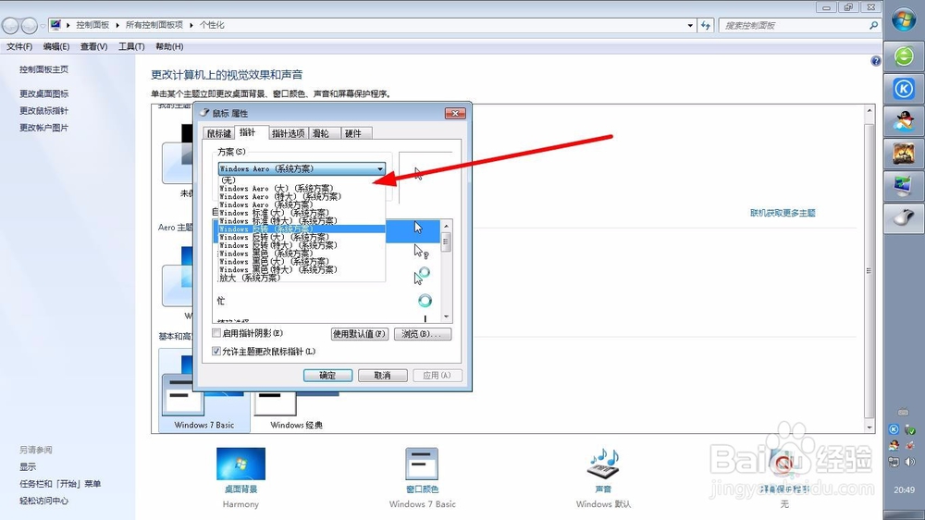Switch to the 鼠标键 tab

tap(219, 133)
